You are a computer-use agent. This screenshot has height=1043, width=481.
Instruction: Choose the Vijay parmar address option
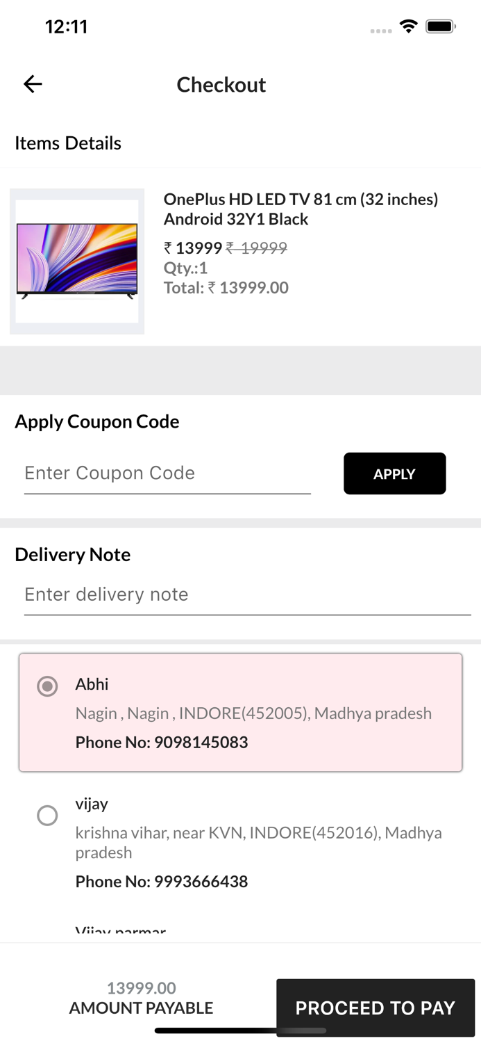pos(120,930)
